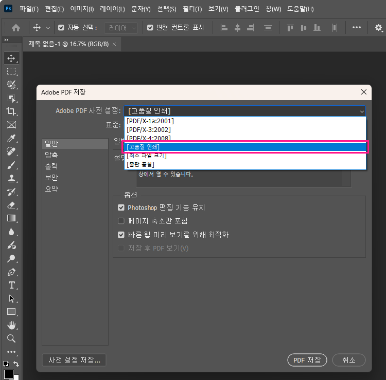Select the Move tool in toolbar
This screenshot has height=380, width=386.
click(x=11, y=58)
